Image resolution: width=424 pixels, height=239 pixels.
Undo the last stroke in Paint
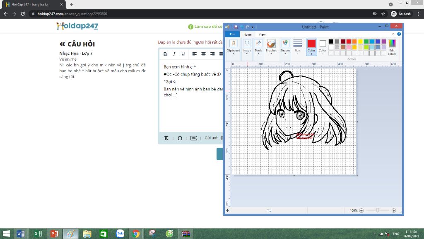point(242,27)
